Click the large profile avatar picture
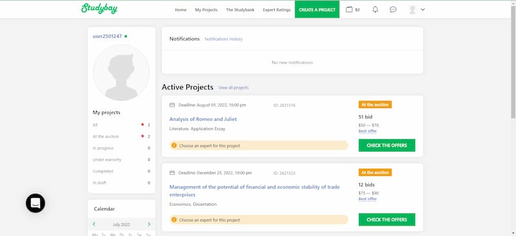 pyautogui.click(x=121, y=73)
